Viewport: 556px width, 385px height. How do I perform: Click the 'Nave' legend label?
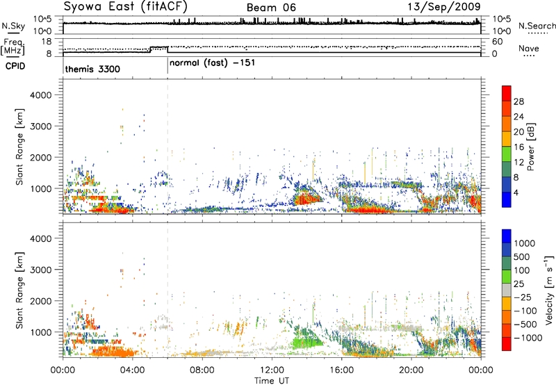click(x=528, y=48)
